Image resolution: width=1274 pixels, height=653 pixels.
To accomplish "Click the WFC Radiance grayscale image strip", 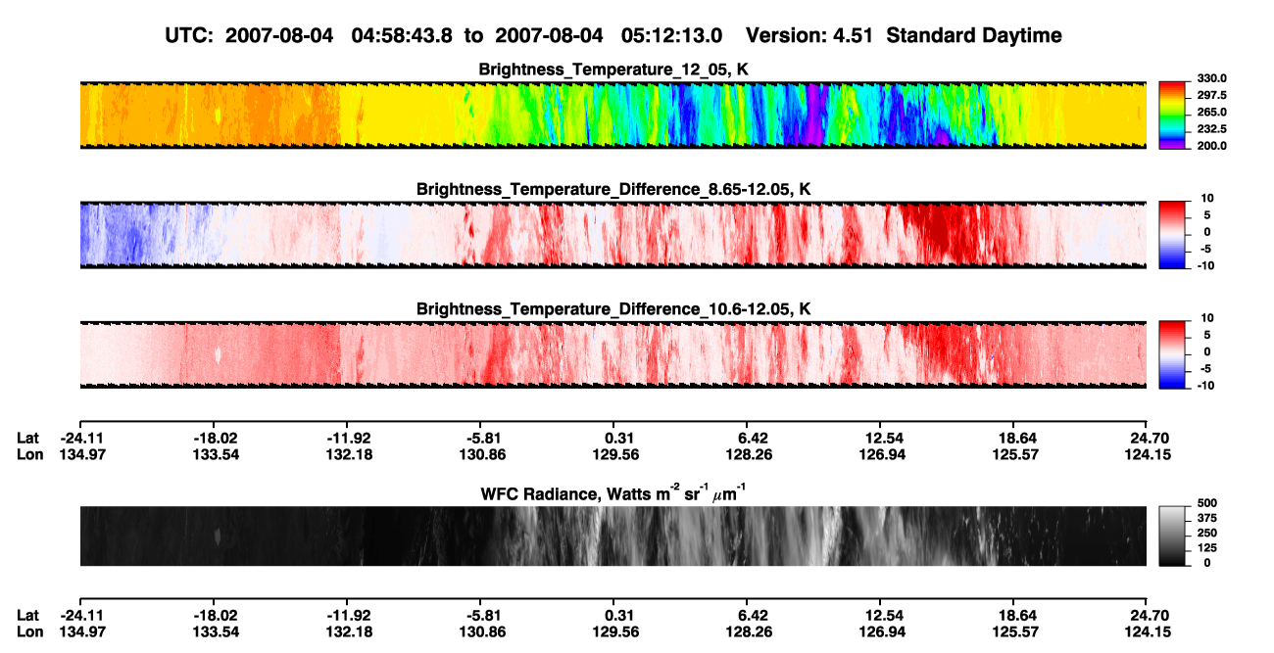I will pos(612,536).
